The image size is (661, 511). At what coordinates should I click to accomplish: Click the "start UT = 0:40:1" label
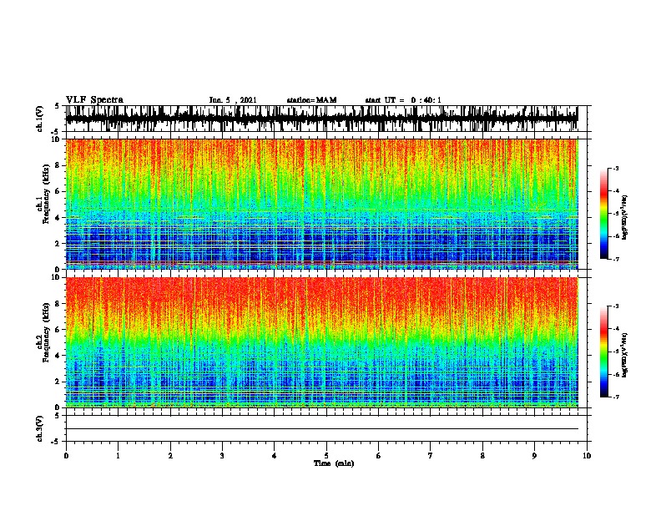point(403,100)
